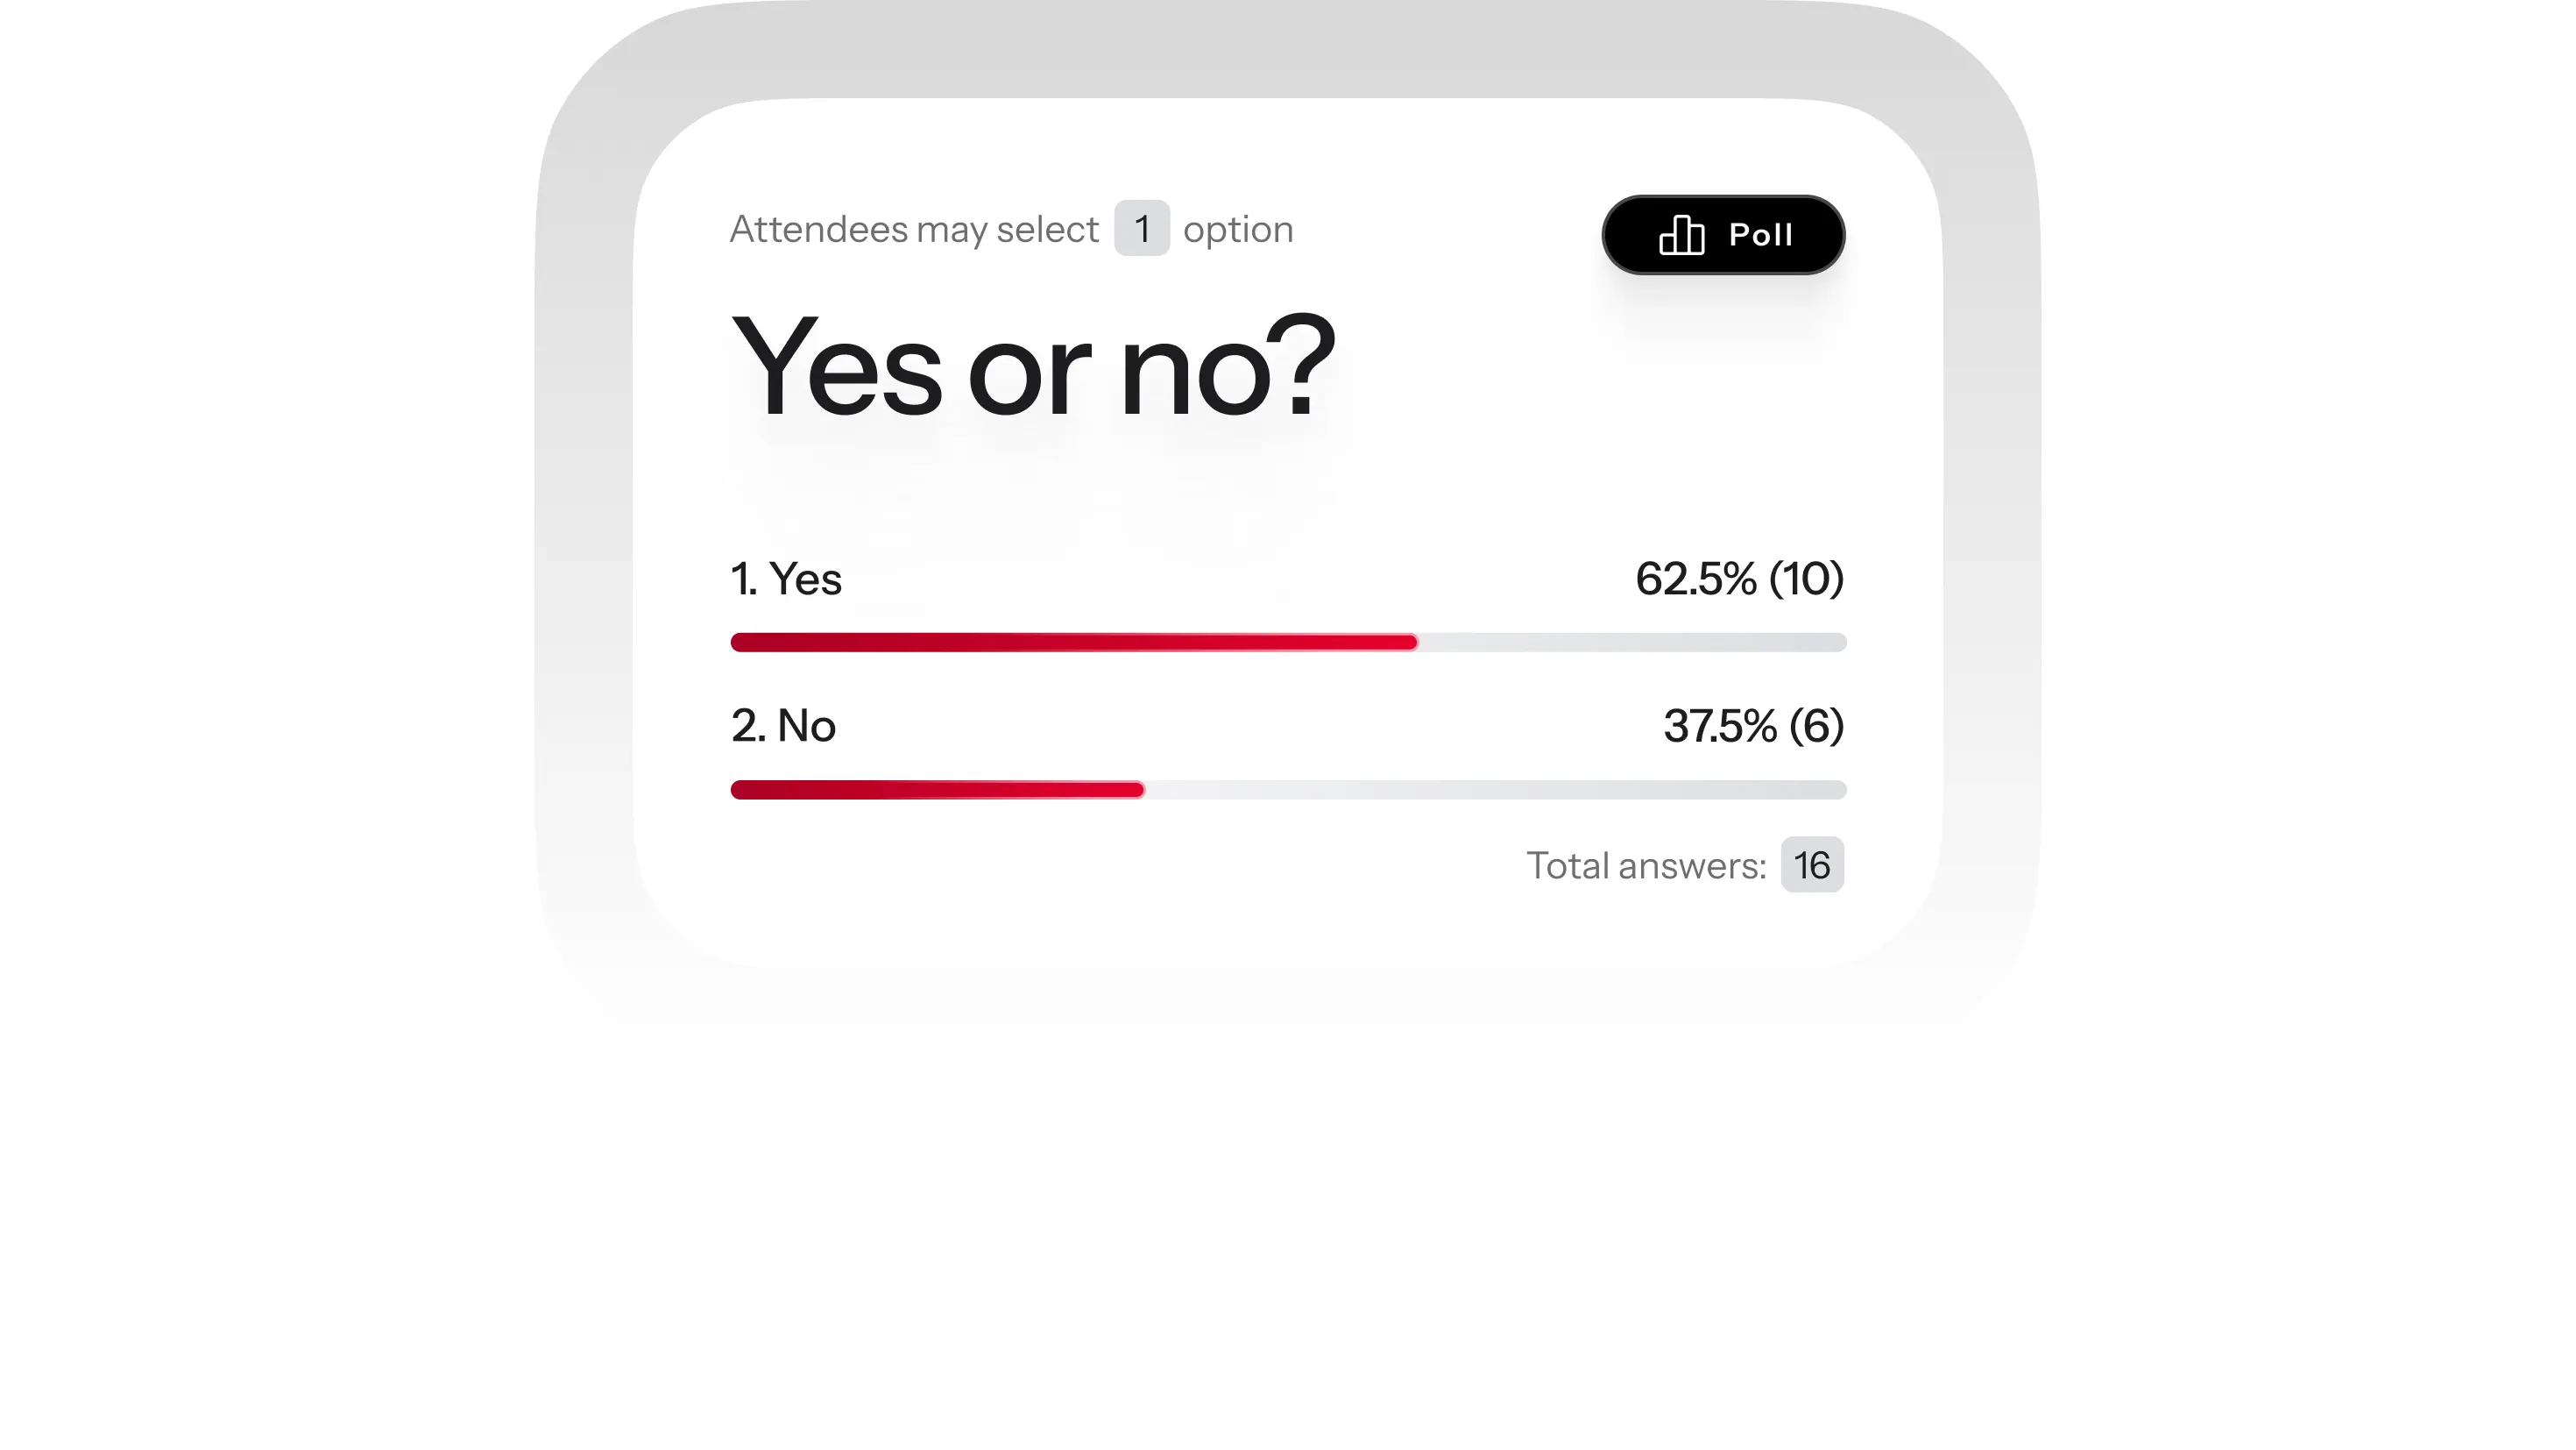Choose the "1. Yes" answer label
This screenshot has width=2576, height=1450.
click(x=786, y=579)
